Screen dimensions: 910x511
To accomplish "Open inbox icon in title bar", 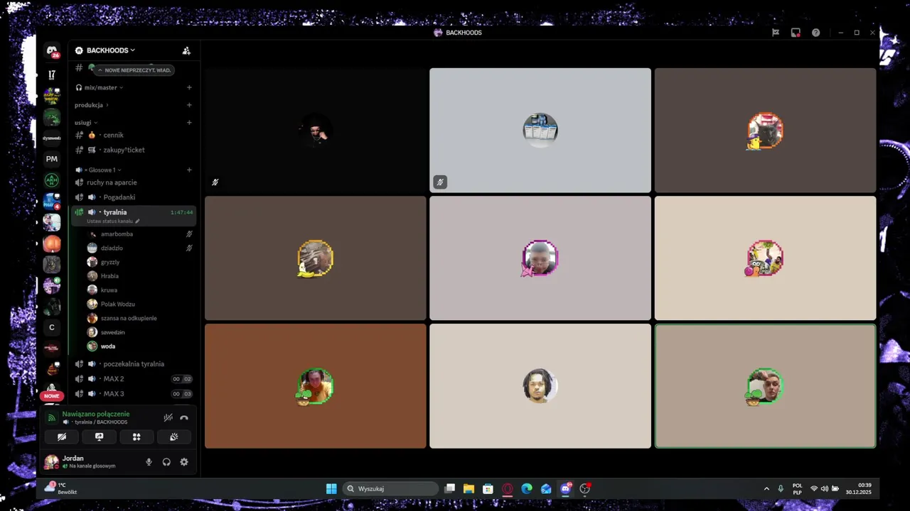I will (796, 33).
